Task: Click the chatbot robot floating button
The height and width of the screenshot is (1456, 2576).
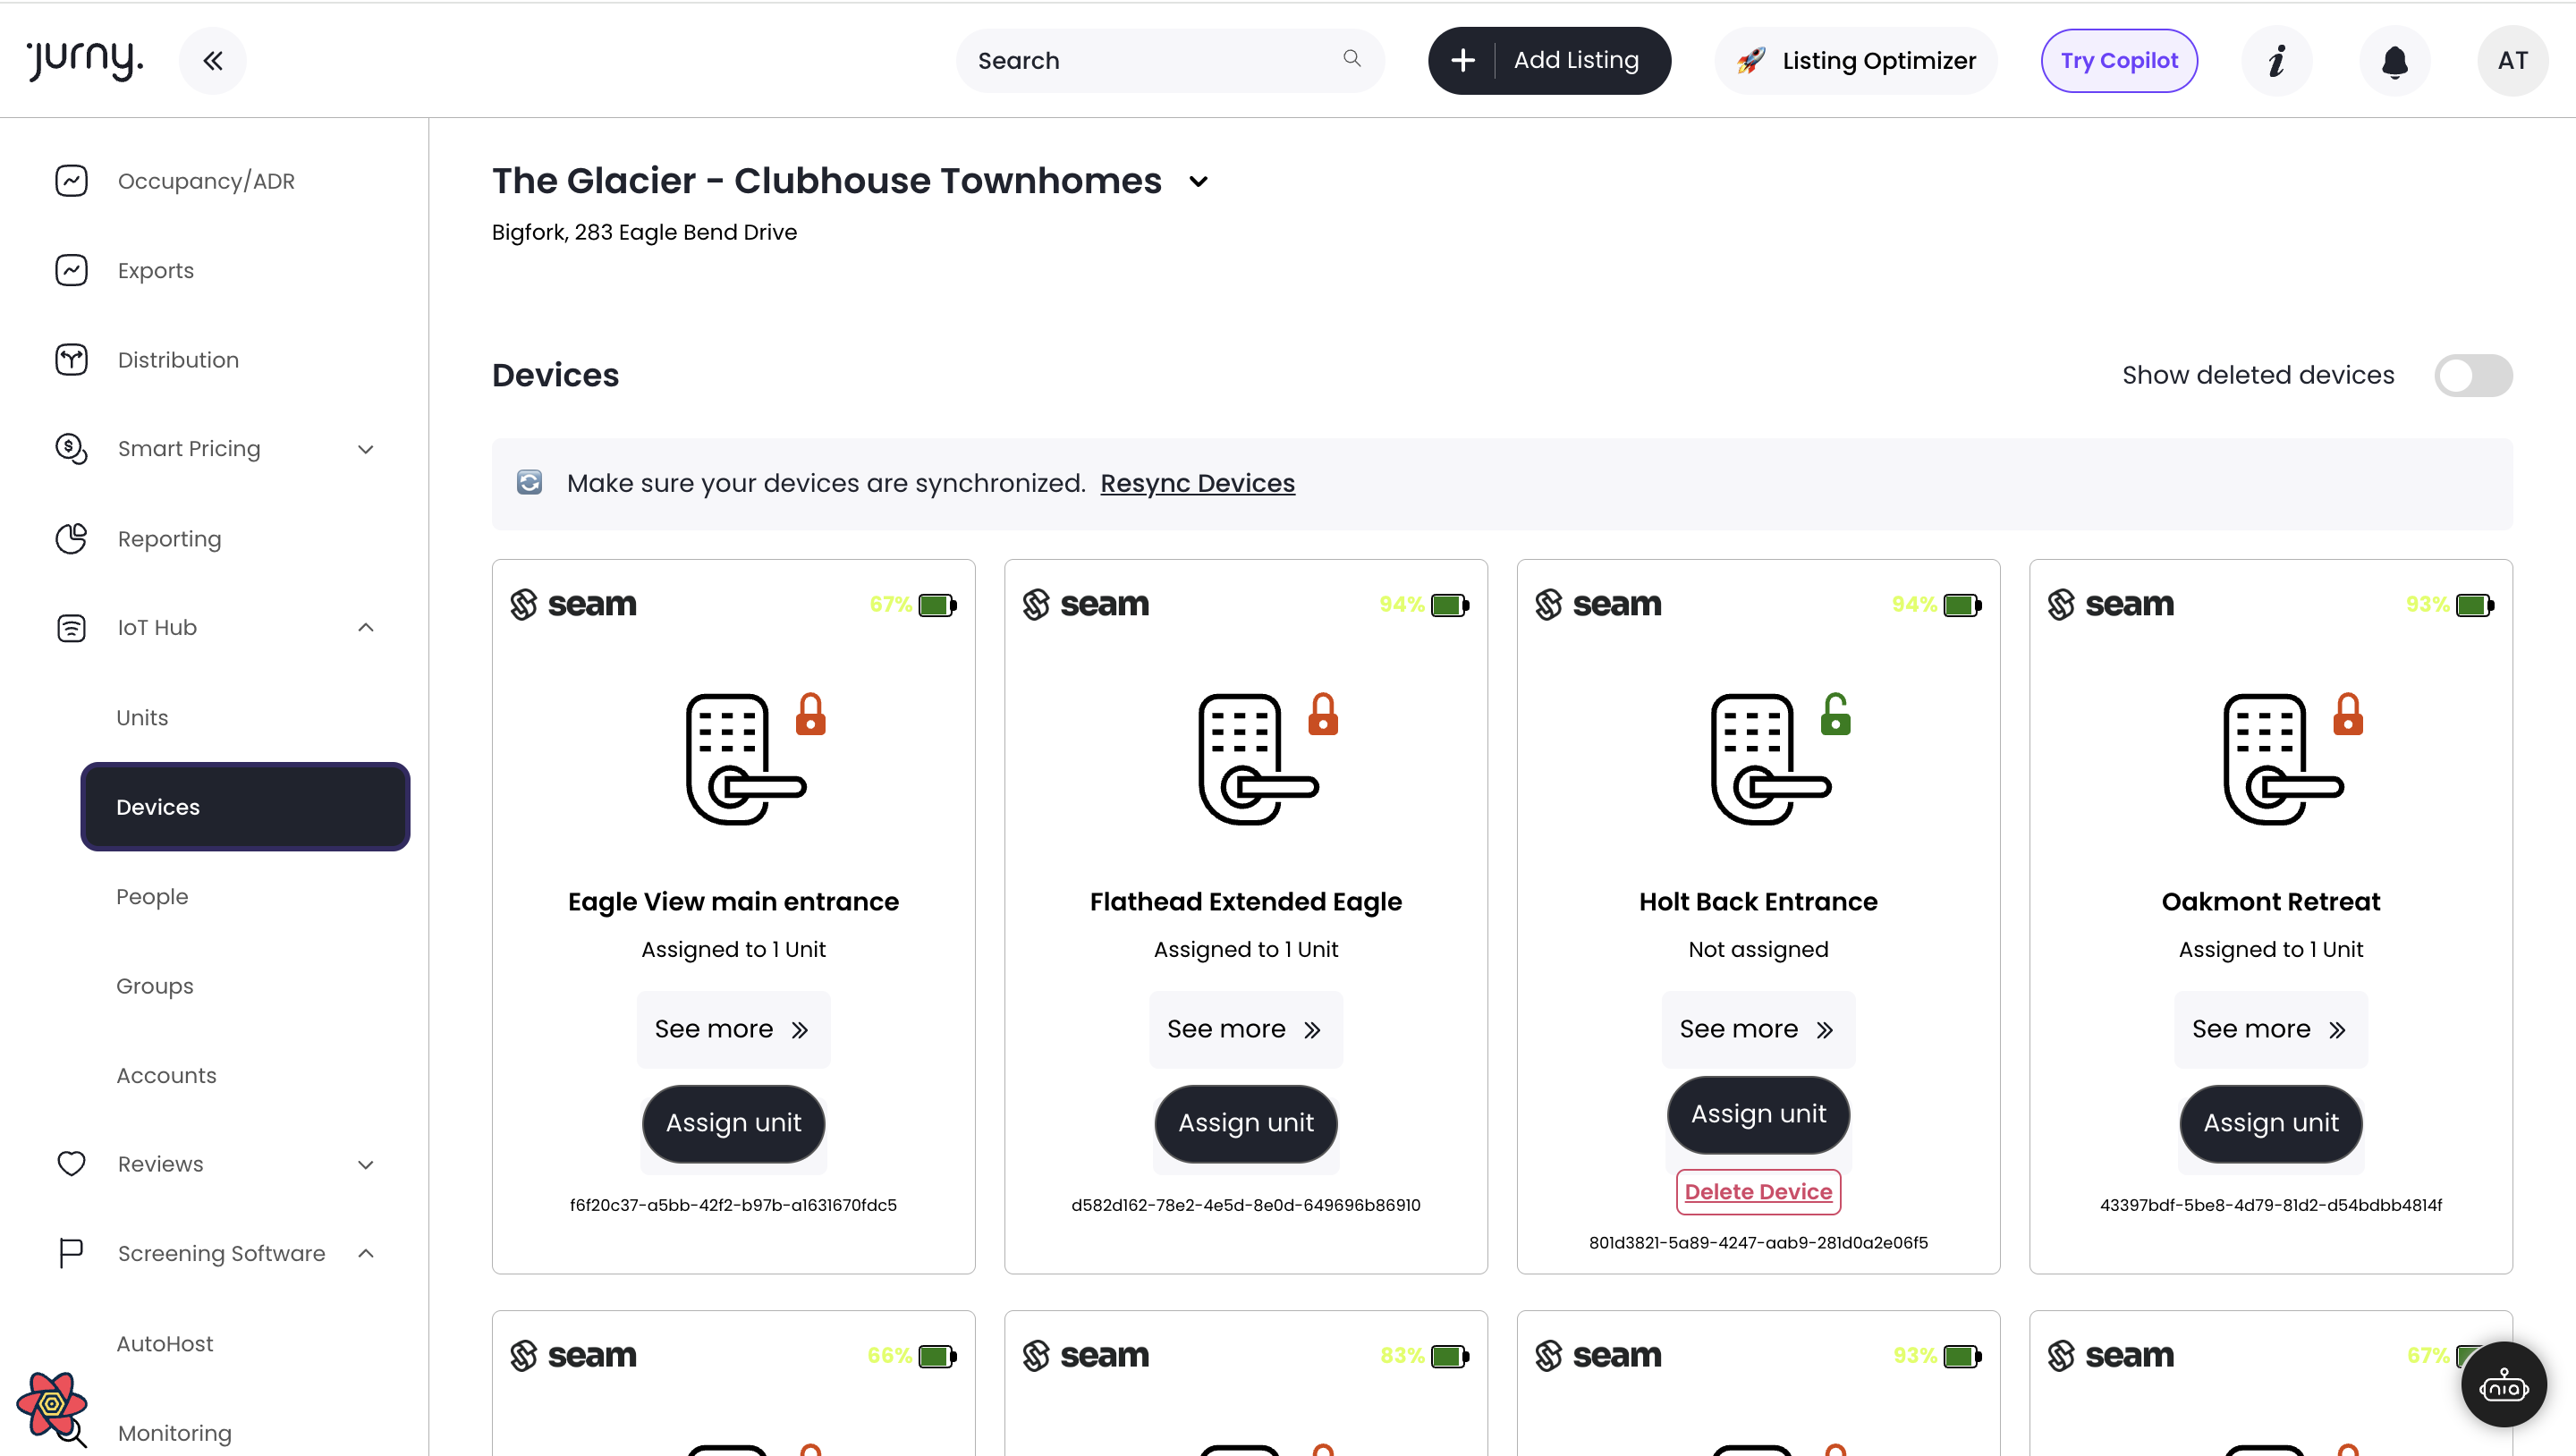Action: click(2503, 1385)
